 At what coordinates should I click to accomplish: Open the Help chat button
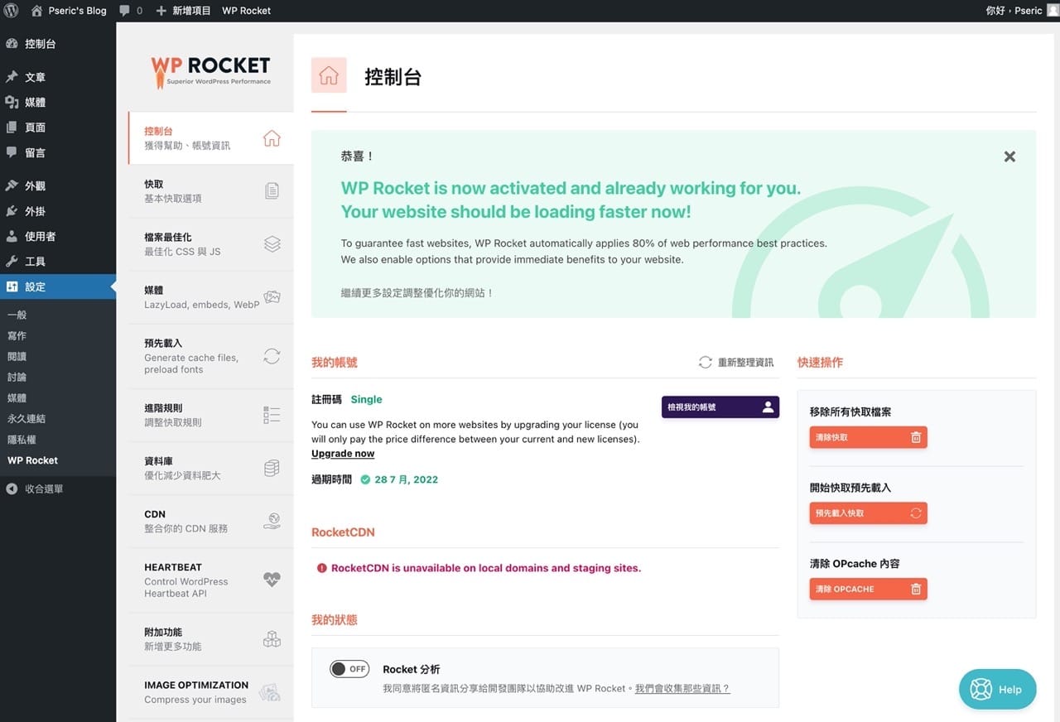pos(998,689)
